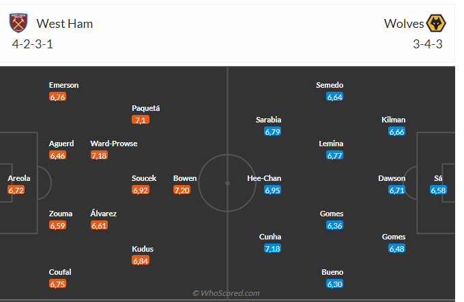Click the Wolves goalkeeper Sá's name
Image resolution: width=464 pixels, height=302 pixels.
(438, 178)
